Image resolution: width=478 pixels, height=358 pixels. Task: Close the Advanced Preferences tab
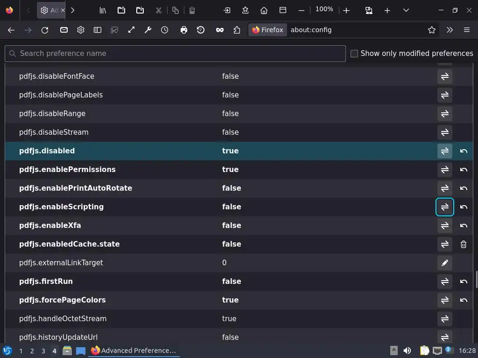(63, 10)
